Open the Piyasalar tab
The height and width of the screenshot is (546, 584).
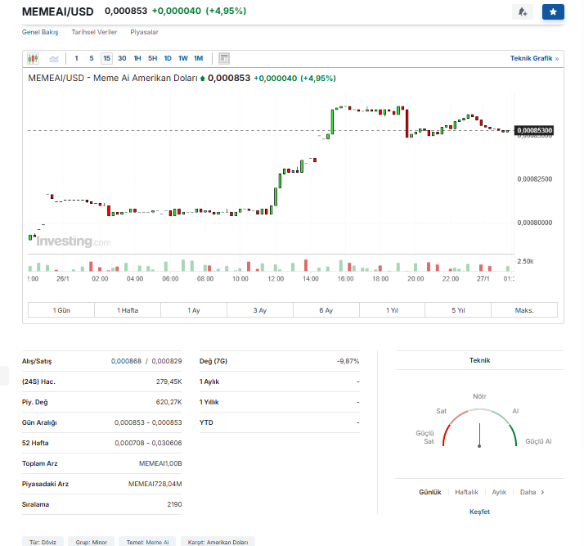pyautogui.click(x=144, y=32)
